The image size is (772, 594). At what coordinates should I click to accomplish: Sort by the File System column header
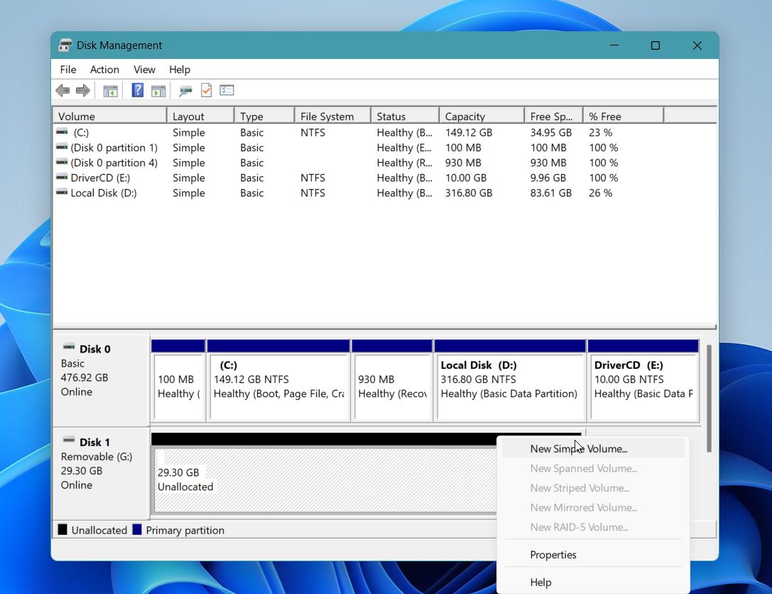tap(332, 117)
